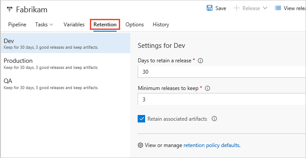Click the Retain associated artifacts label

coord(177,119)
